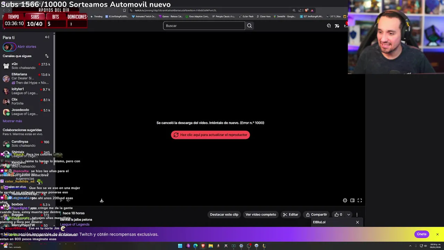Image resolution: width=444 pixels, height=250 pixels.
Task: Enter fullscreen in the player
Action: pos(360,200)
